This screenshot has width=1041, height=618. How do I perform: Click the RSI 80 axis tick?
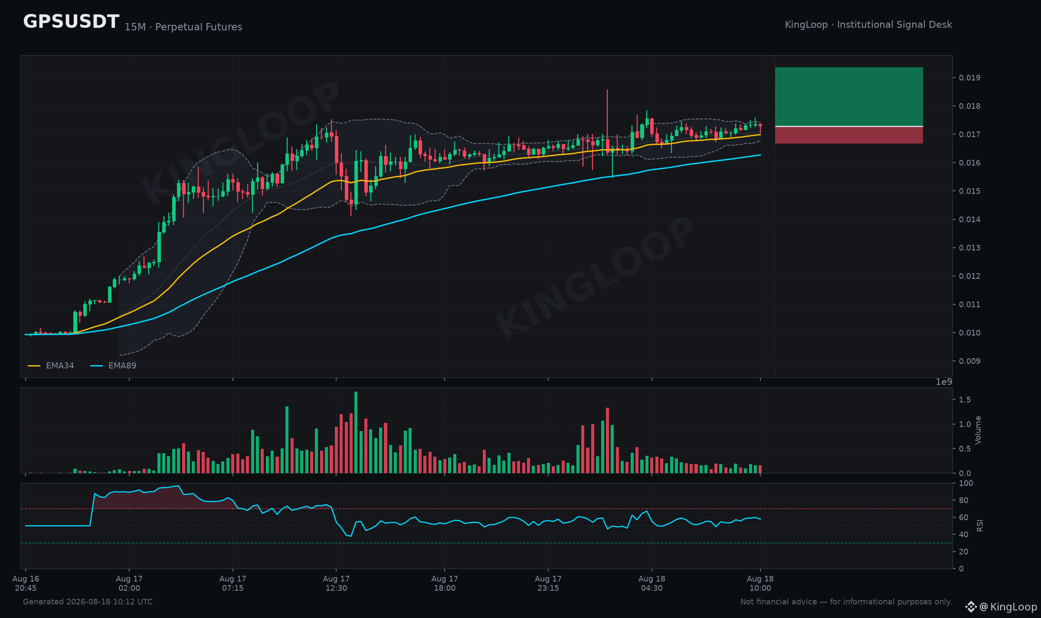tap(964, 500)
